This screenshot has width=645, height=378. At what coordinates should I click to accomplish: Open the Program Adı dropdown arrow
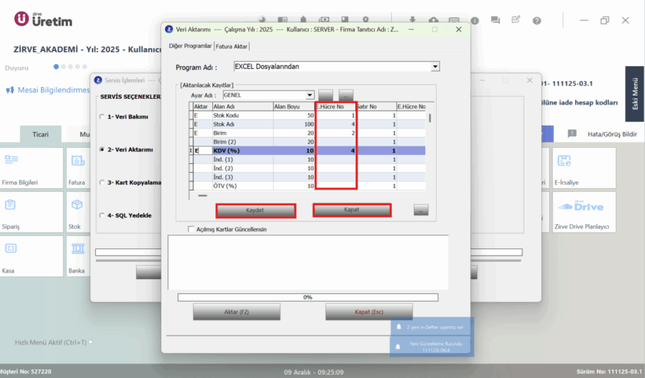click(x=435, y=67)
